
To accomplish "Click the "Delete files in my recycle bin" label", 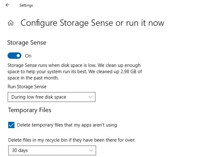I will click(71, 140).
